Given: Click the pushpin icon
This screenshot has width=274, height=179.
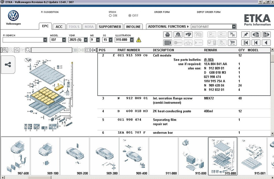Looking at the screenshot, I should [x=245, y=35].
